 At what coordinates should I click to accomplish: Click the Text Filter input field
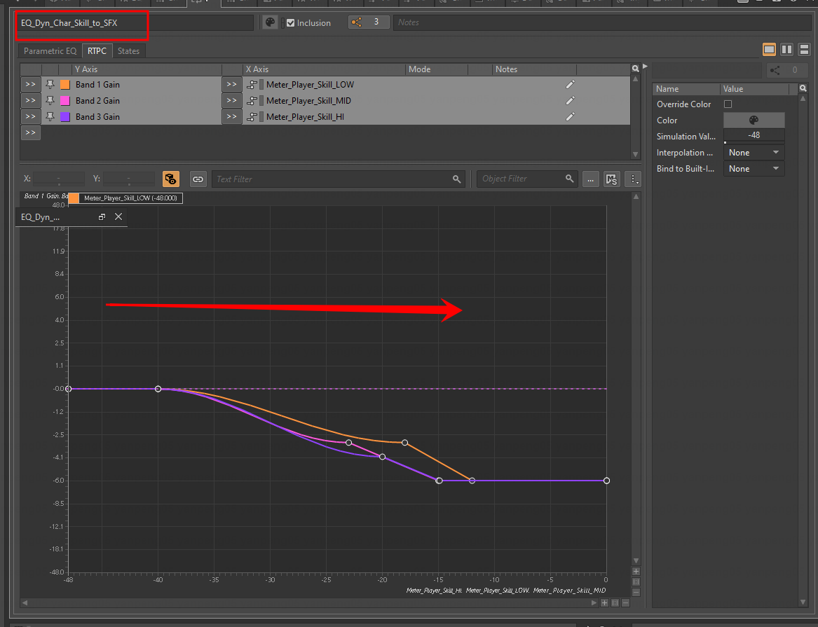coord(338,179)
